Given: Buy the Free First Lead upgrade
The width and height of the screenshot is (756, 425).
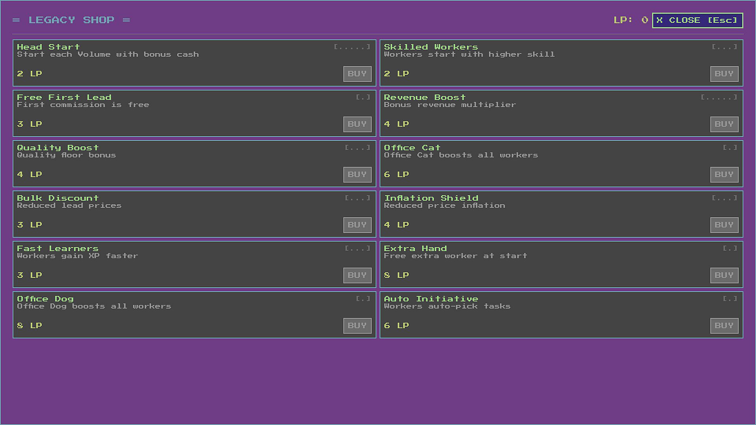Looking at the screenshot, I should click(x=357, y=124).
